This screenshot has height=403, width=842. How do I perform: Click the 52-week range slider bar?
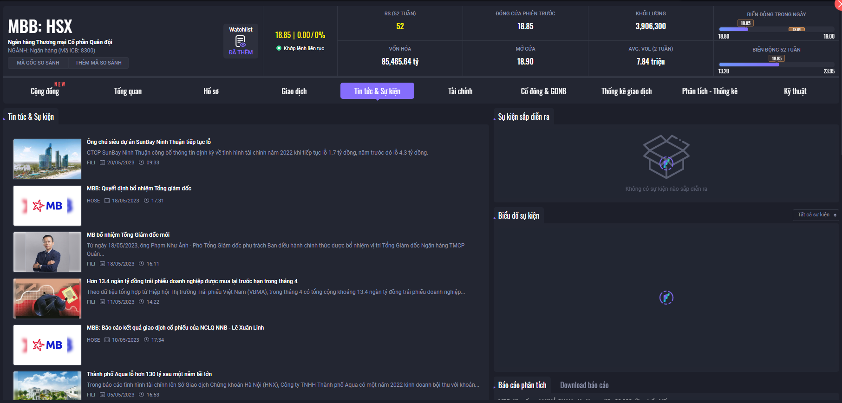tap(776, 65)
